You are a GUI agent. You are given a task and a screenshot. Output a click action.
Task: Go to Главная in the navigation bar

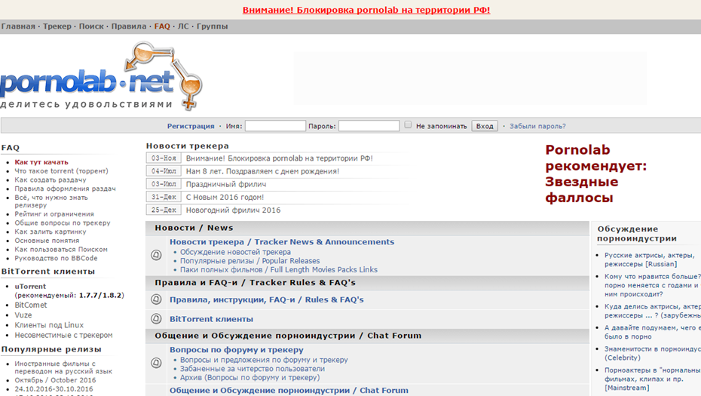click(x=18, y=26)
